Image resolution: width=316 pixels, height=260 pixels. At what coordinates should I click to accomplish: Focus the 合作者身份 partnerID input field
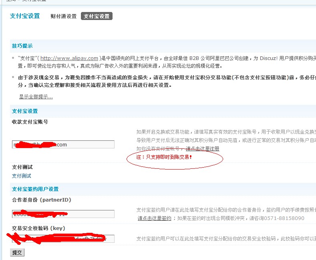[63, 214]
